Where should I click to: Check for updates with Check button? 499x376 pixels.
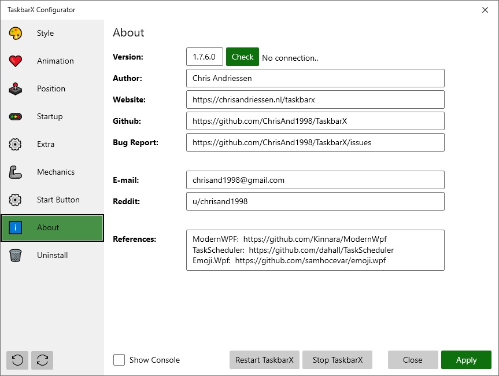[x=242, y=57]
